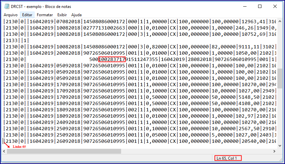Viewport: 285px width, 164px height.
Task: Click the horizontal scrollbar thumb
Action: pyautogui.click(x=64, y=151)
